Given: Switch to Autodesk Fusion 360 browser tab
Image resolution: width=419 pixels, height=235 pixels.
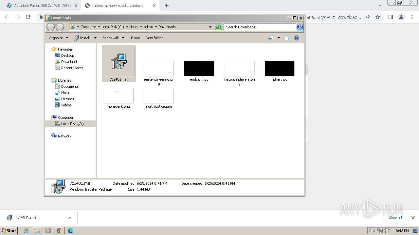Looking at the screenshot, I should point(42,6).
